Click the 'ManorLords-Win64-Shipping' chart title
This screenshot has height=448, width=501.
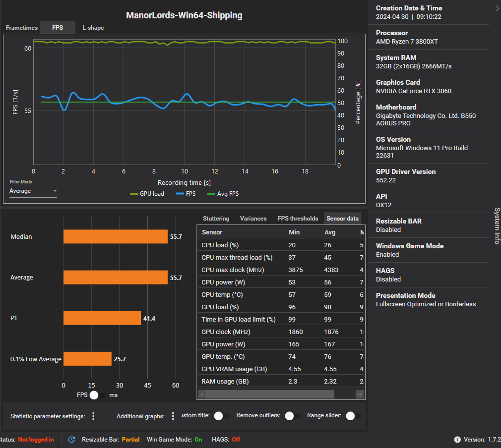point(184,15)
